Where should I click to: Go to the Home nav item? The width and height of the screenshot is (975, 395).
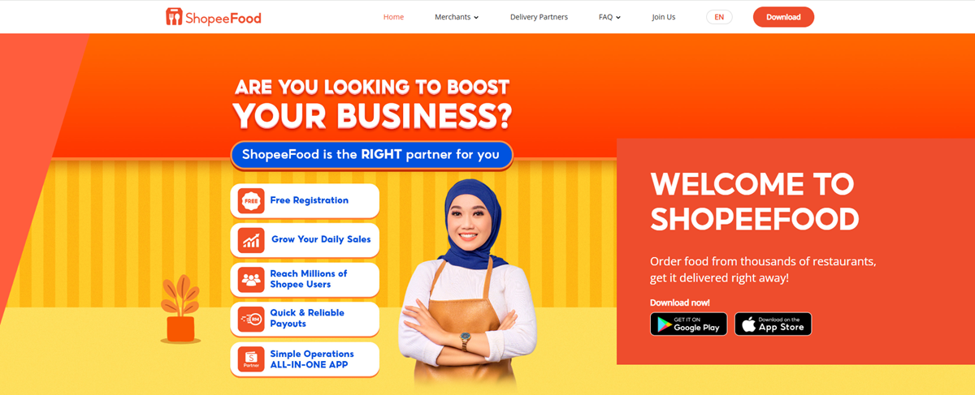tap(393, 17)
